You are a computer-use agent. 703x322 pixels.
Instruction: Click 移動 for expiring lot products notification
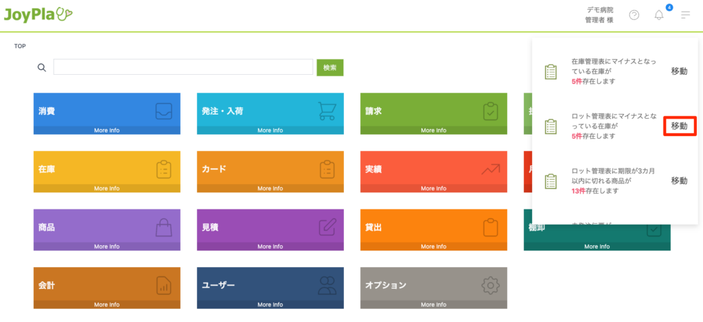coord(679,181)
